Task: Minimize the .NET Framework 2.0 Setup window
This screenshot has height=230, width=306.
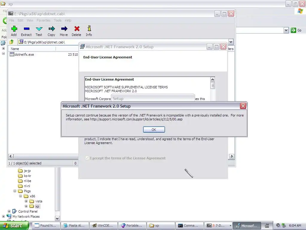Action: coord(209,47)
